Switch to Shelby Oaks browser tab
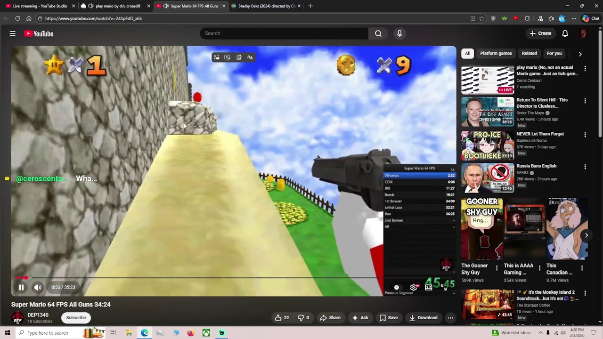 coord(267,6)
